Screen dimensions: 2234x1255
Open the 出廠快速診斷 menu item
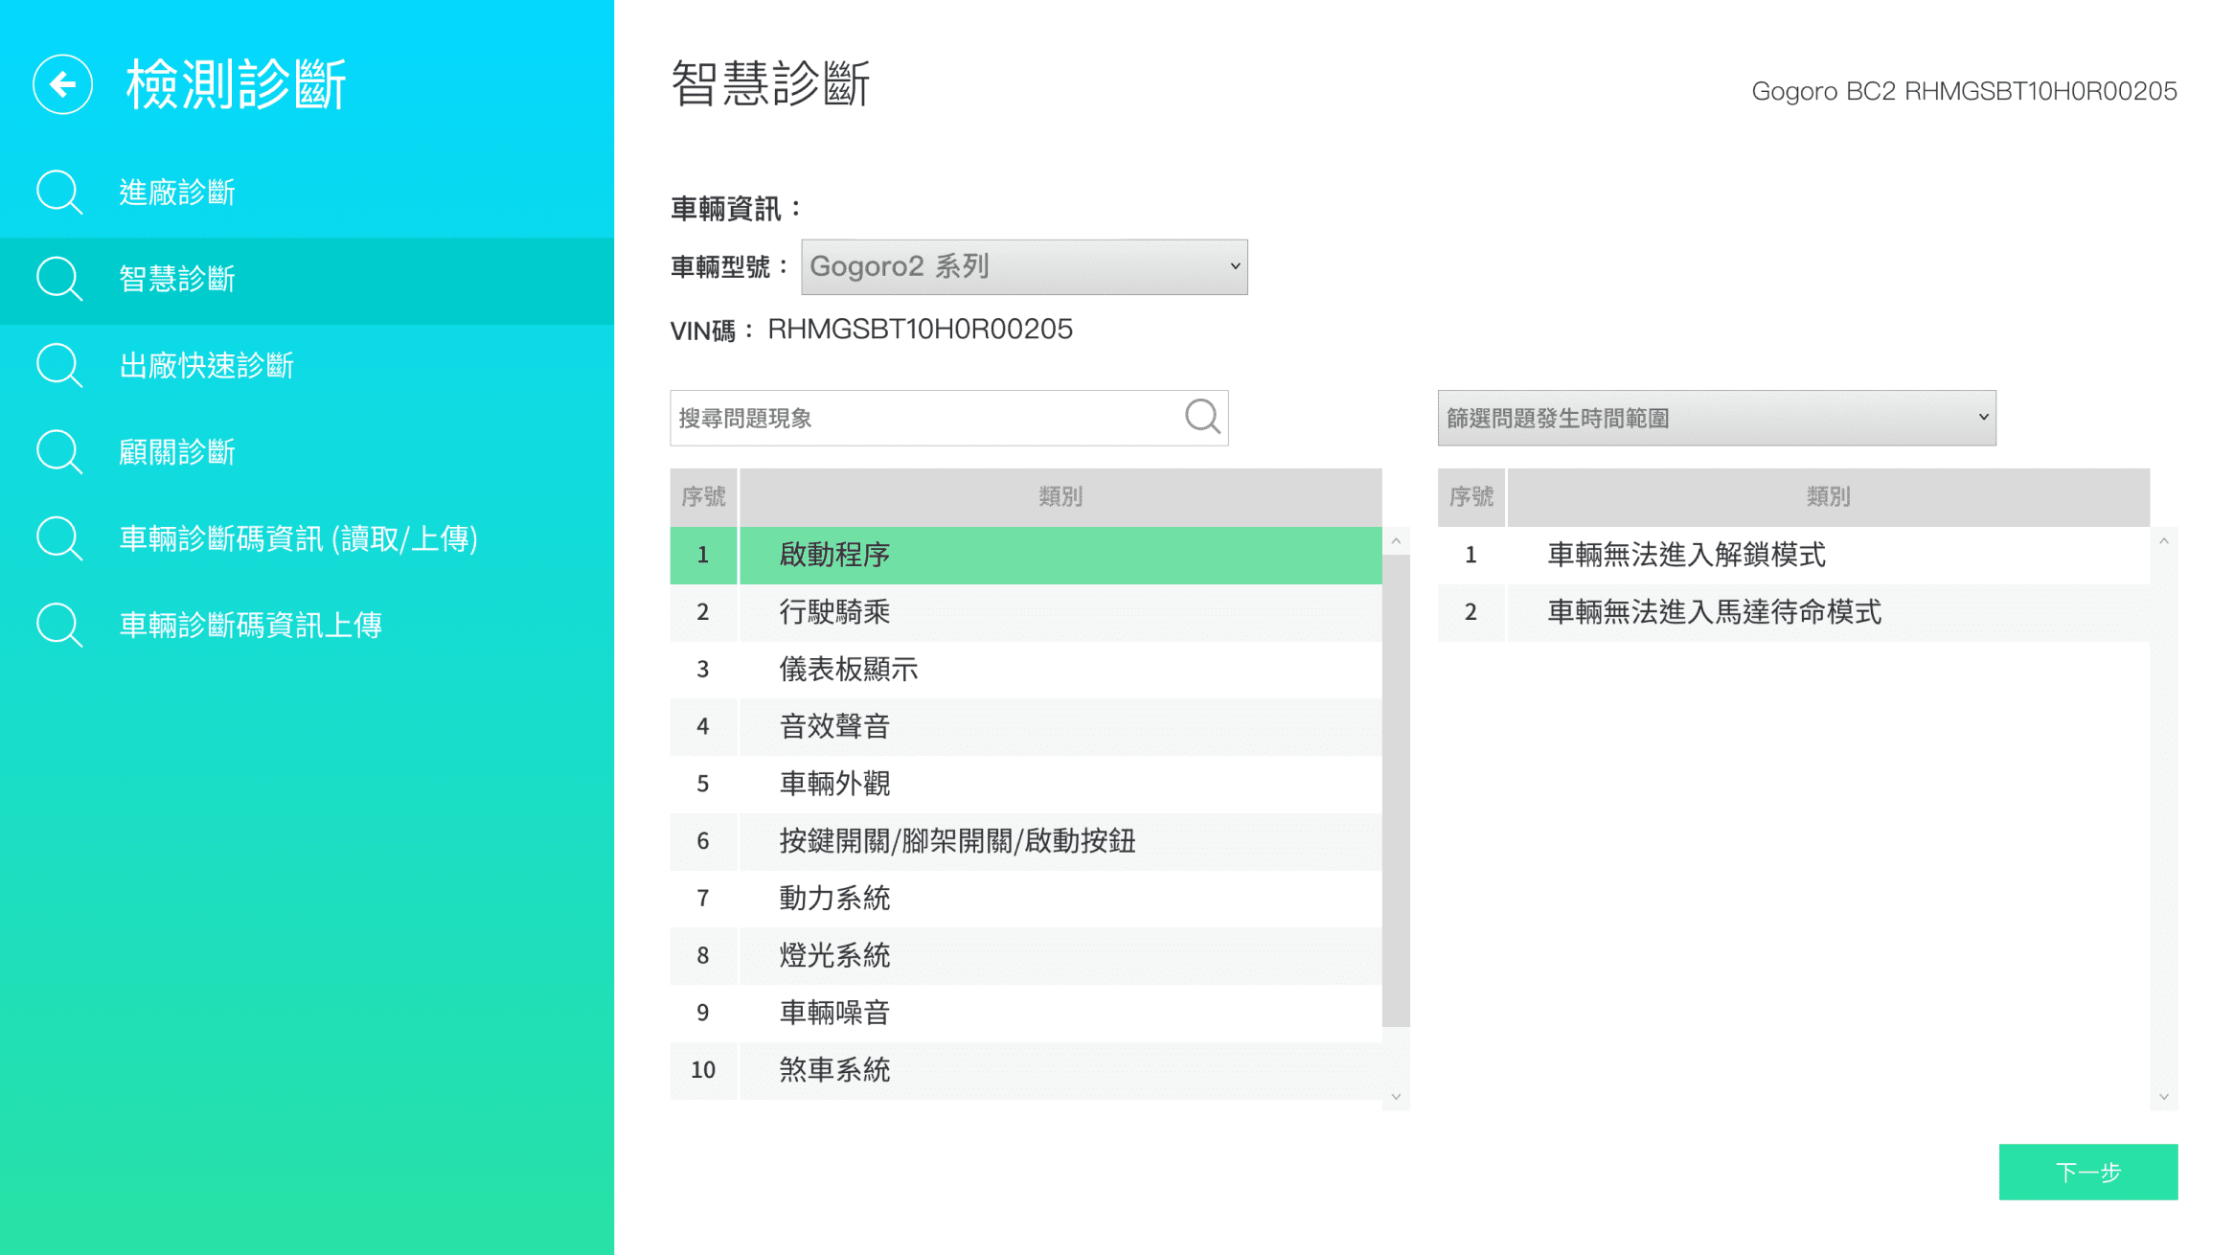click(206, 365)
